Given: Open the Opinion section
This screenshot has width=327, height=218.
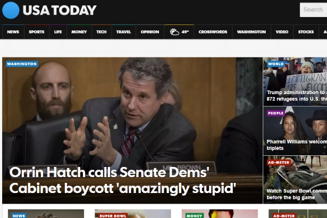Looking at the screenshot, I should click(150, 32).
